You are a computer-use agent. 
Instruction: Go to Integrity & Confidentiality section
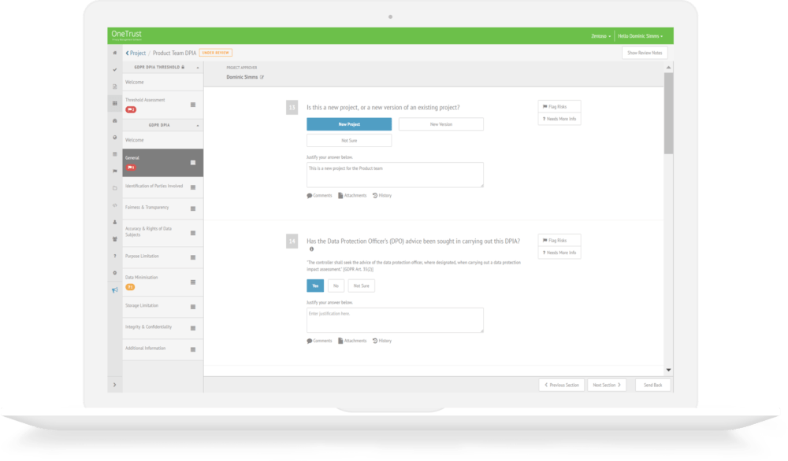coord(163,327)
